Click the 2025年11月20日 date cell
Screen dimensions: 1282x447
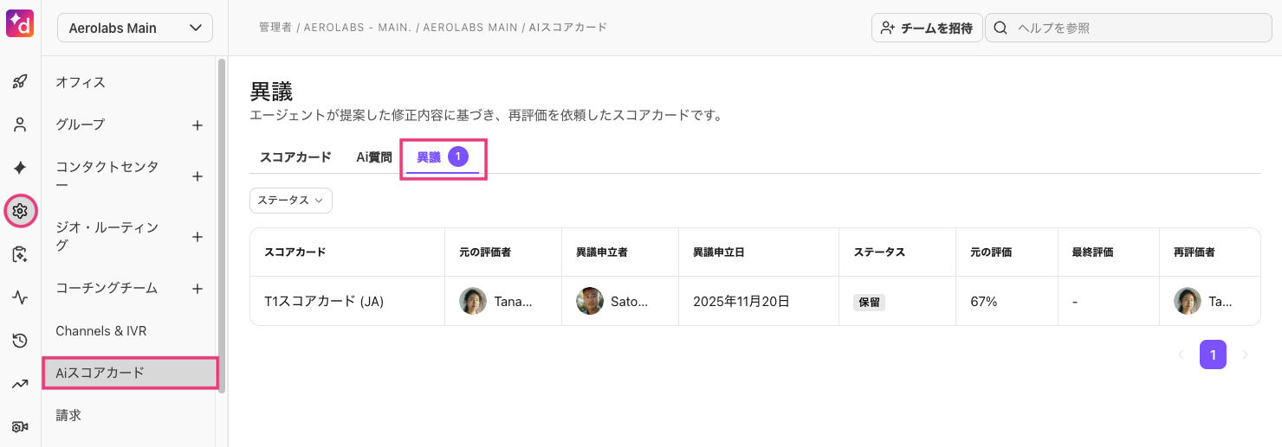tap(741, 302)
